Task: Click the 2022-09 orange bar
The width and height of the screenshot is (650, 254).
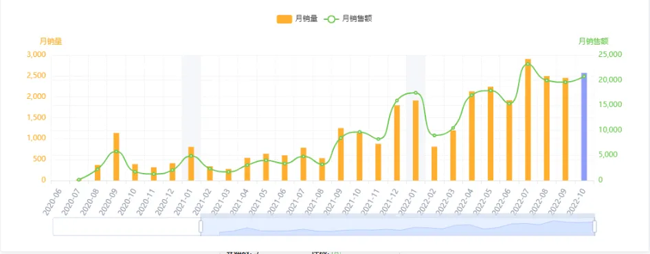Action: click(x=565, y=129)
